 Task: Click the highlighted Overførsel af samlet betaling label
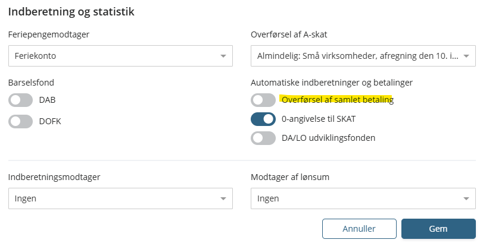pos(338,100)
